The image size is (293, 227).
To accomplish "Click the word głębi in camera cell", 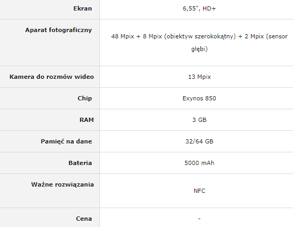I will 199,49.
